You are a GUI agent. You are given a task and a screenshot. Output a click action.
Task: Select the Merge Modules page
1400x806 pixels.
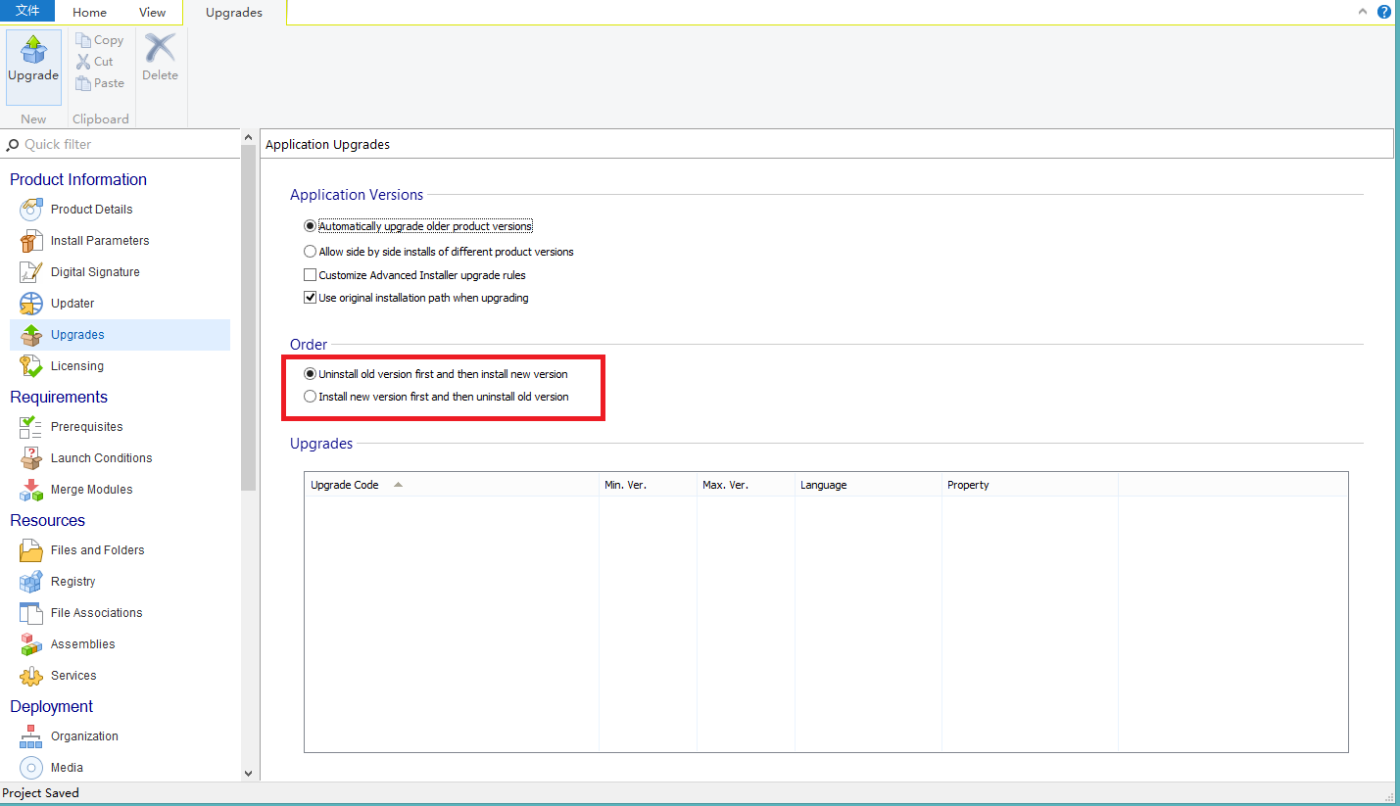coord(92,489)
